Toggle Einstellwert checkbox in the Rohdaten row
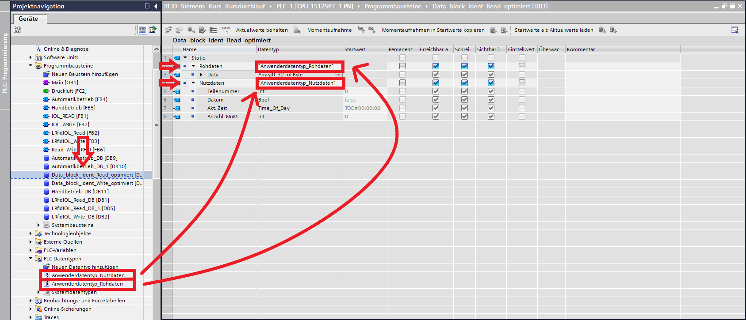Image resolution: width=746 pixels, height=320 pixels. coord(522,66)
